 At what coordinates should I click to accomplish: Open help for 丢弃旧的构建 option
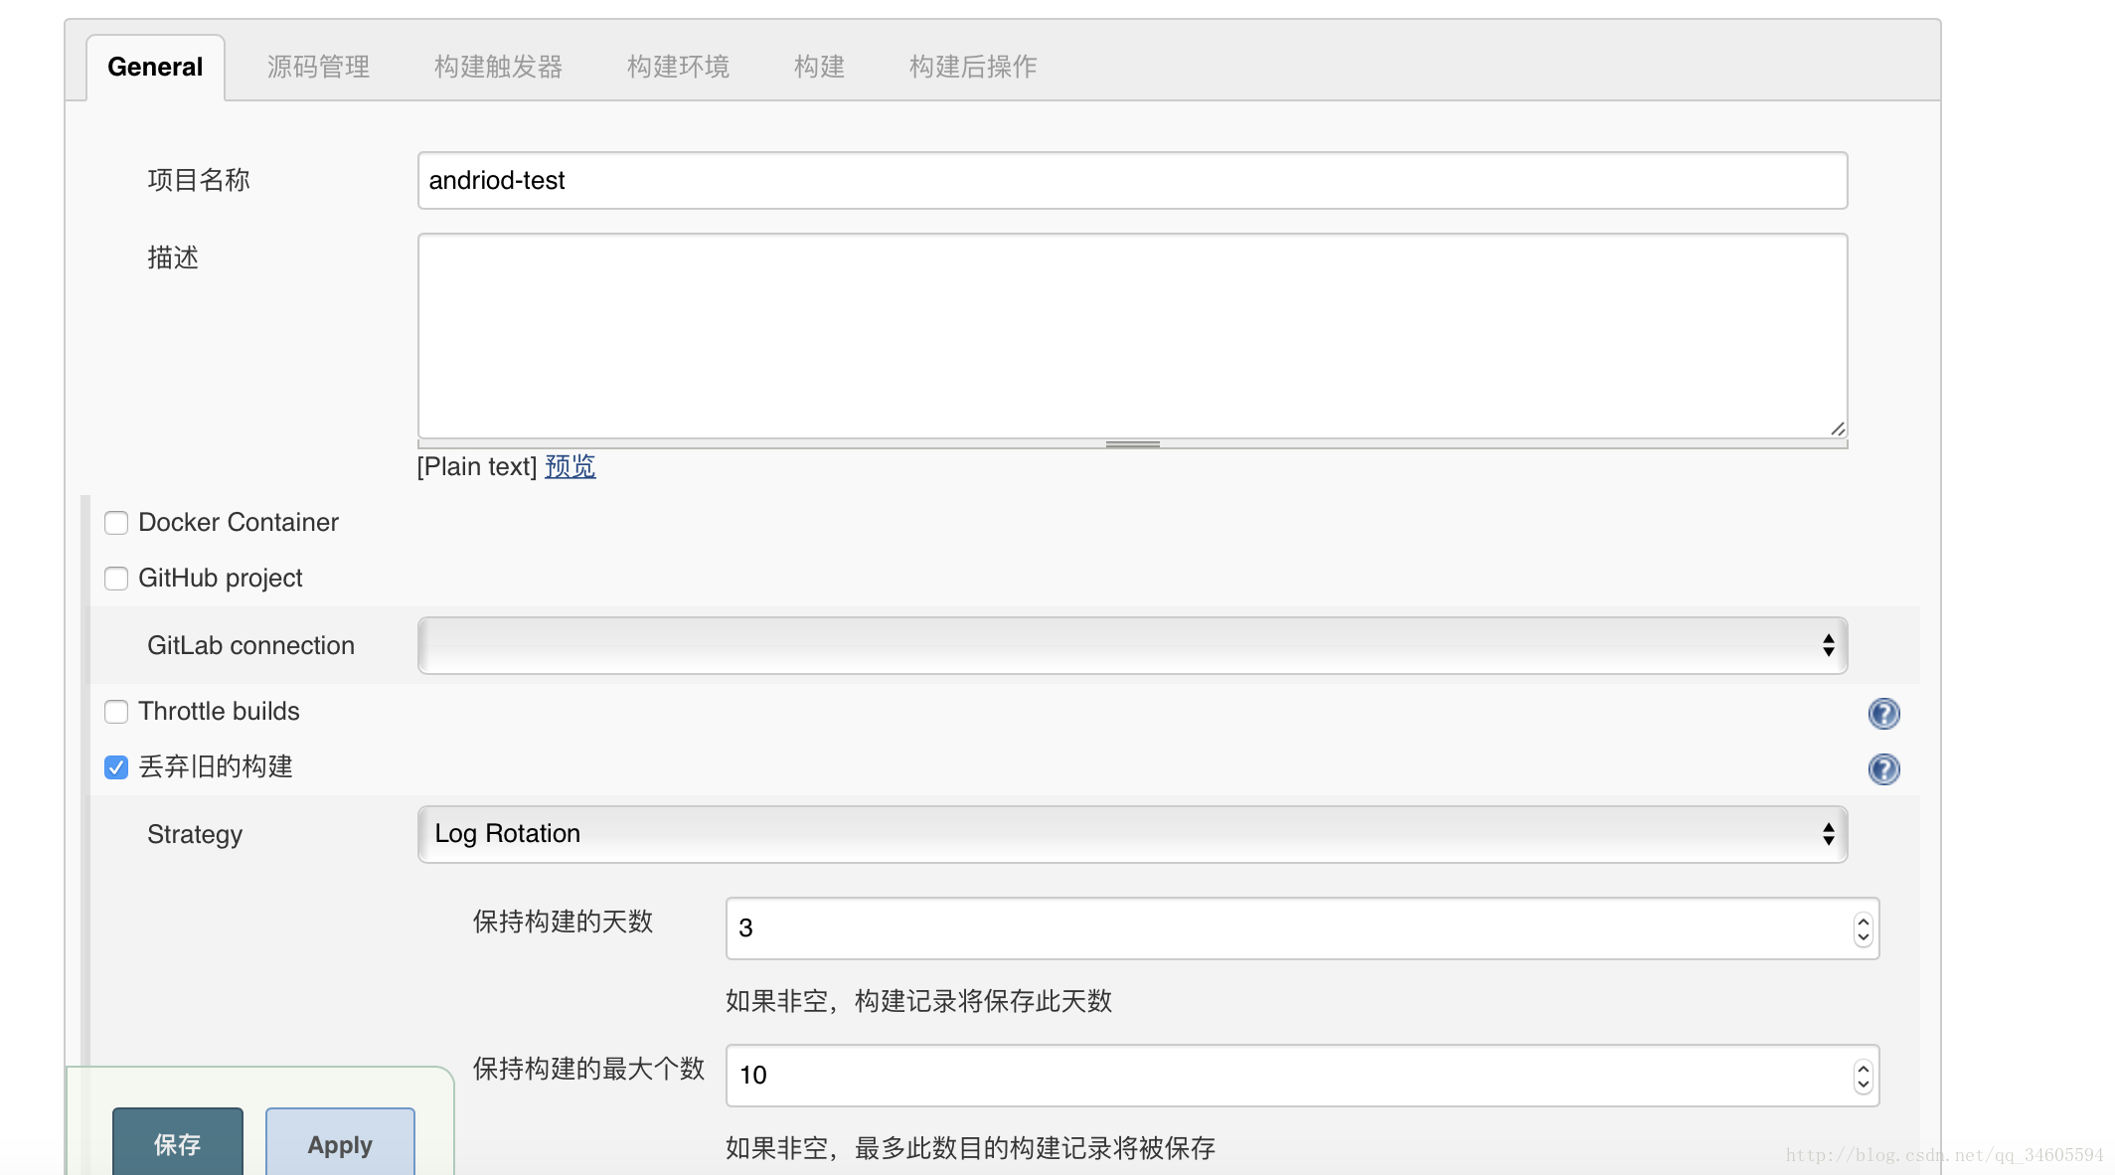click(x=1883, y=768)
